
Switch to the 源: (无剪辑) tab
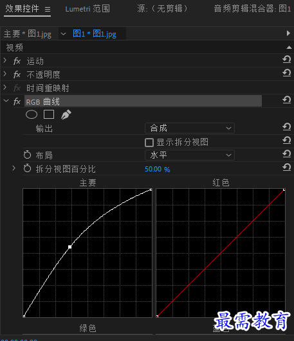[x=162, y=9]
